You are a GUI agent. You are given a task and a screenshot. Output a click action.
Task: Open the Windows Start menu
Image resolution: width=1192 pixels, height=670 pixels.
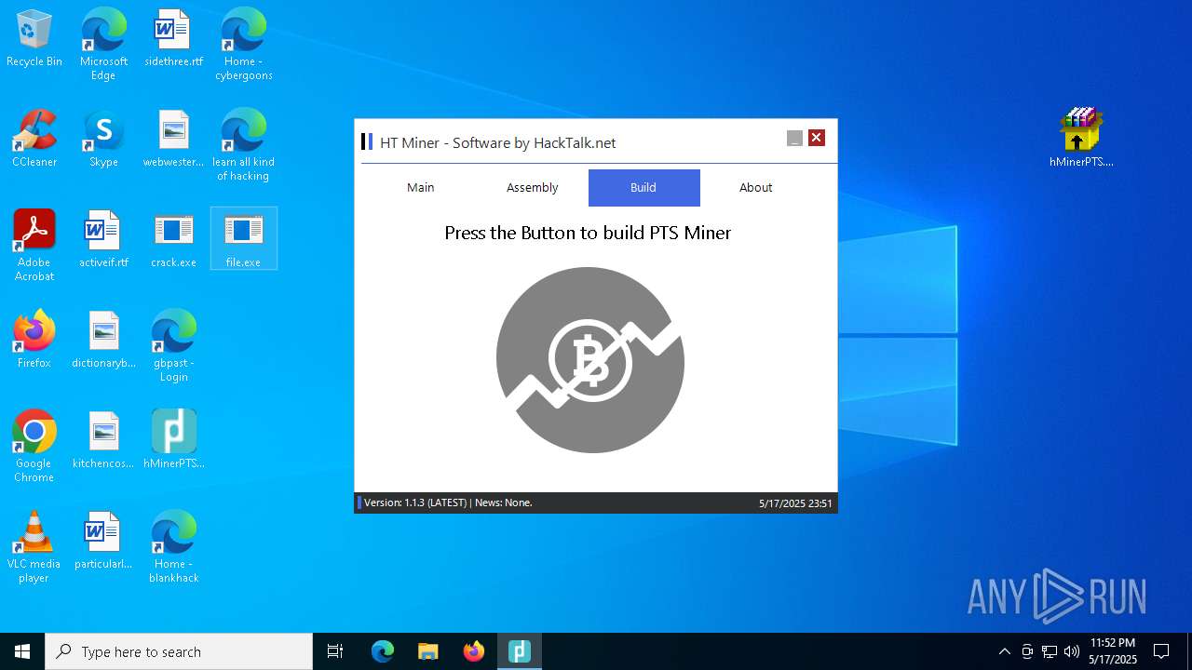pos(22,651)
